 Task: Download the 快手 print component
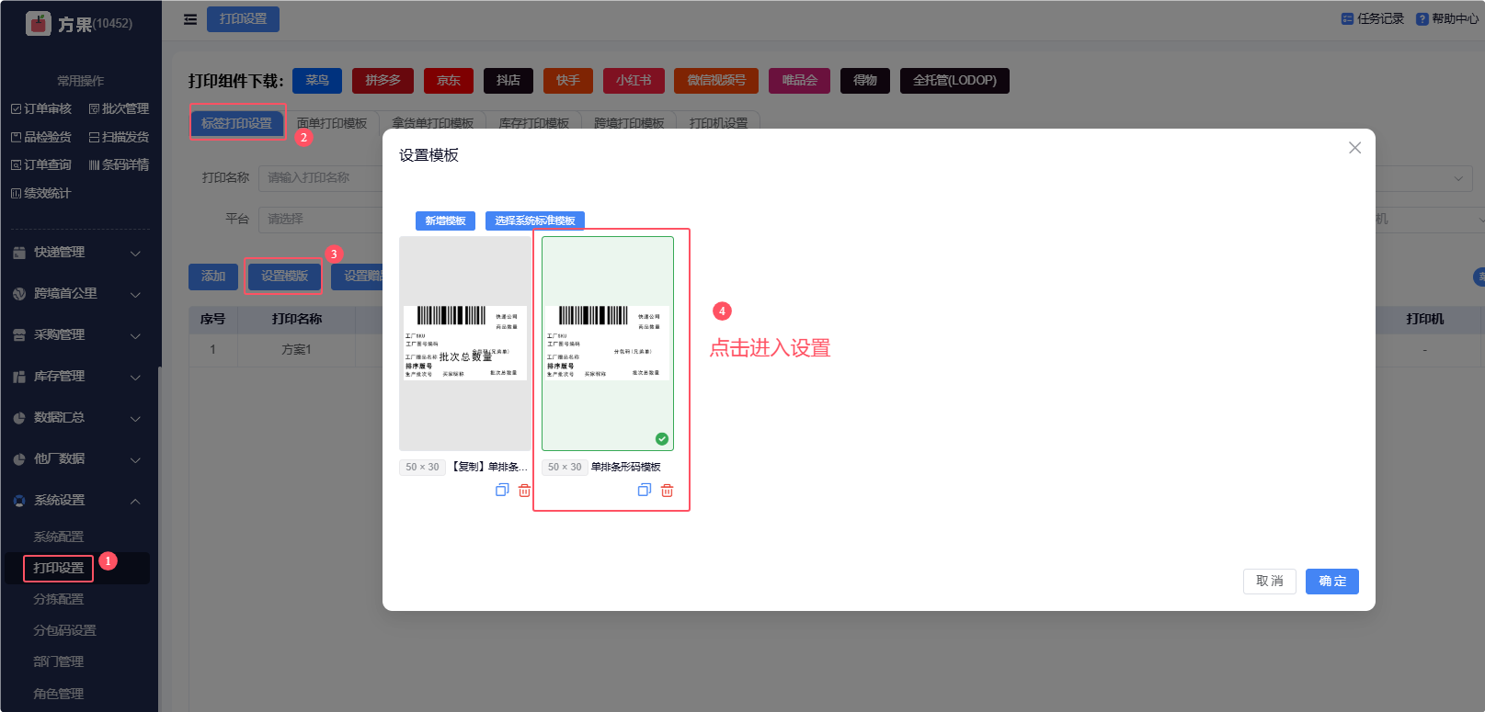(568, 81)
